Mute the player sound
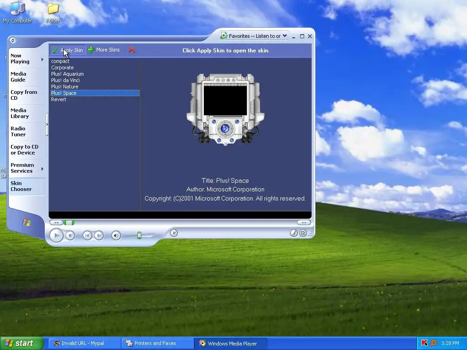The width and height of the screenshot is (467, 350). click(x=116, y=236)
